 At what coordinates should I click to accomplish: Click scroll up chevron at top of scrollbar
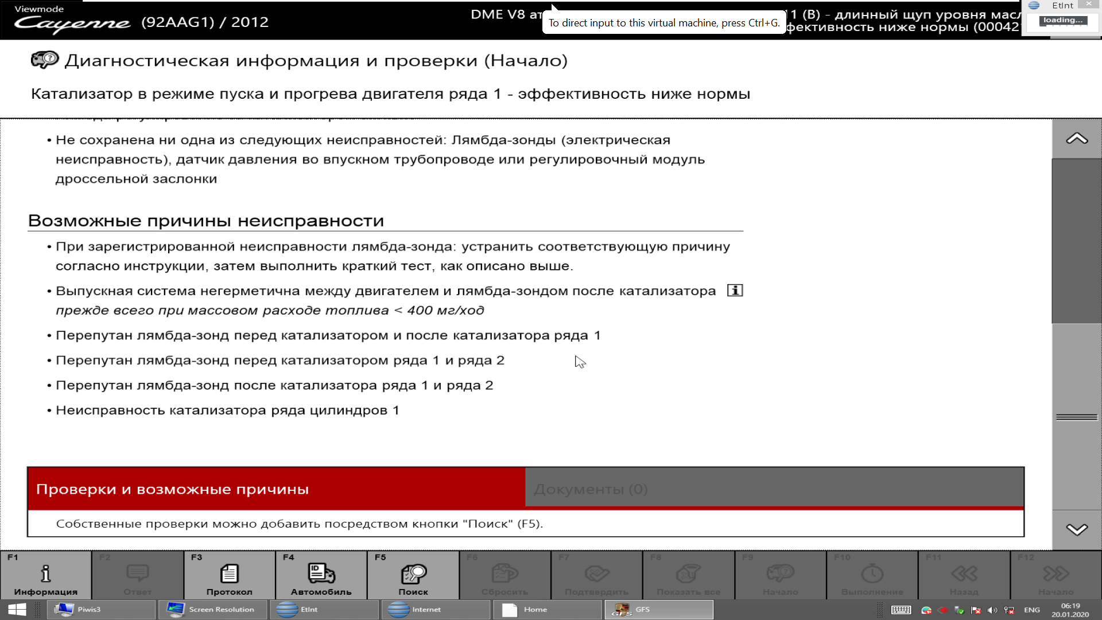1077,139
